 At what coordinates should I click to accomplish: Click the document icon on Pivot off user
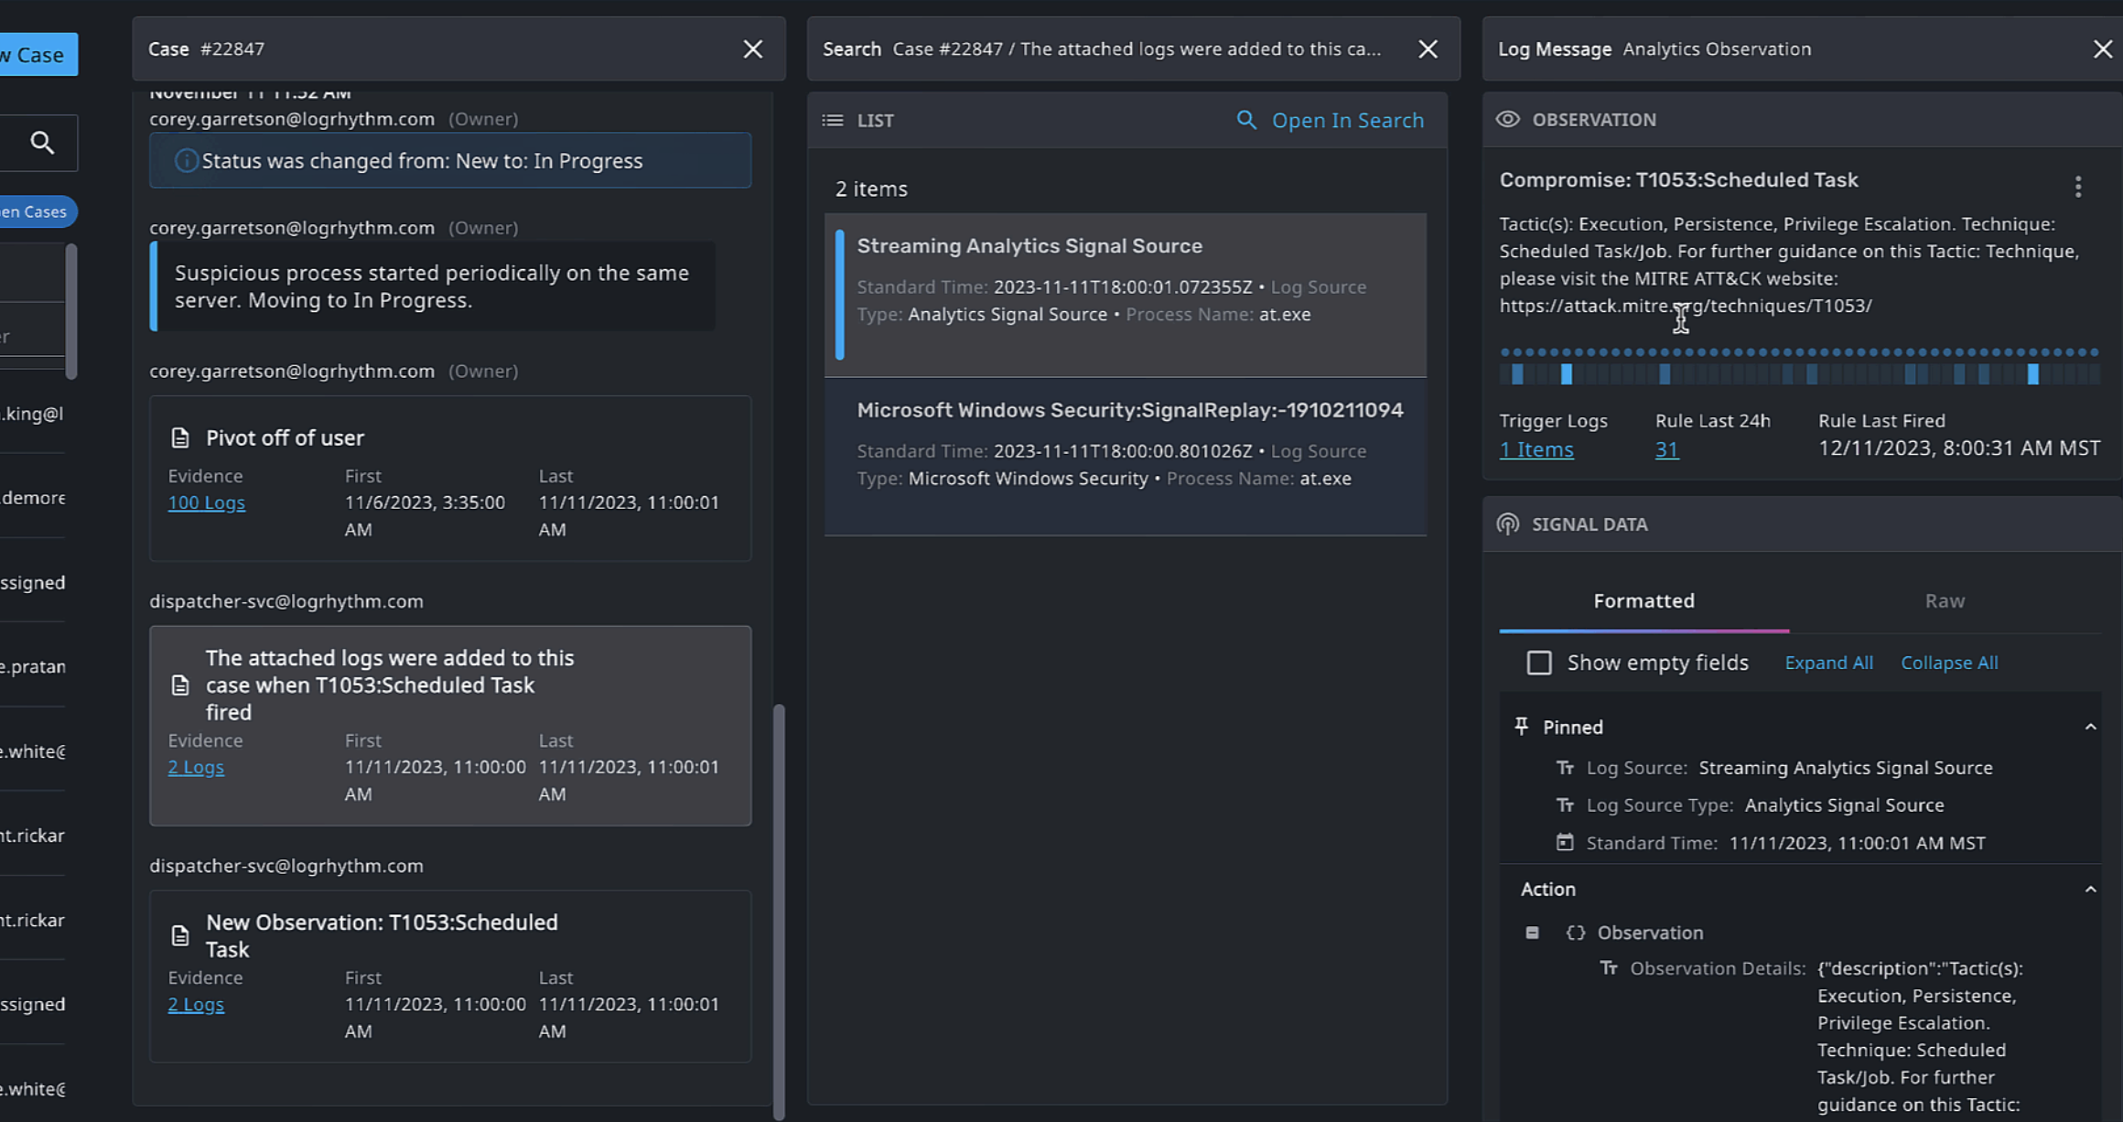179,438
